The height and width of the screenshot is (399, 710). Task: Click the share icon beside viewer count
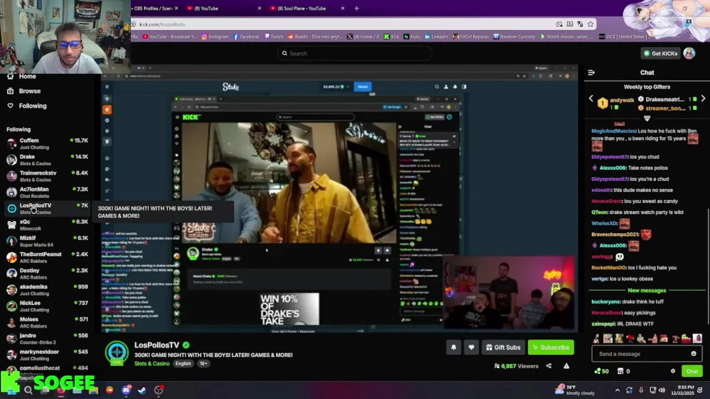pyautogui.click(x=549, y=366)
